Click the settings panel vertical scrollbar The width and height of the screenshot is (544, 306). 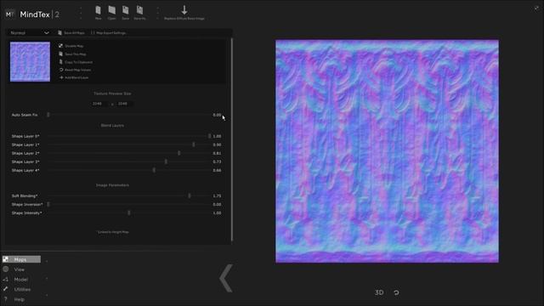click(x=232, y=139)
